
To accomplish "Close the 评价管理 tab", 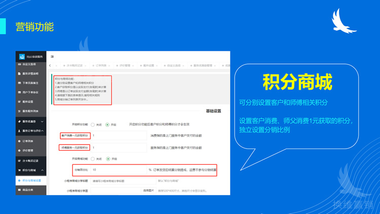I will point(133,66).
